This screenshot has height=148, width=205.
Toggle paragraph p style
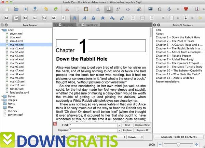click(63, 18)
